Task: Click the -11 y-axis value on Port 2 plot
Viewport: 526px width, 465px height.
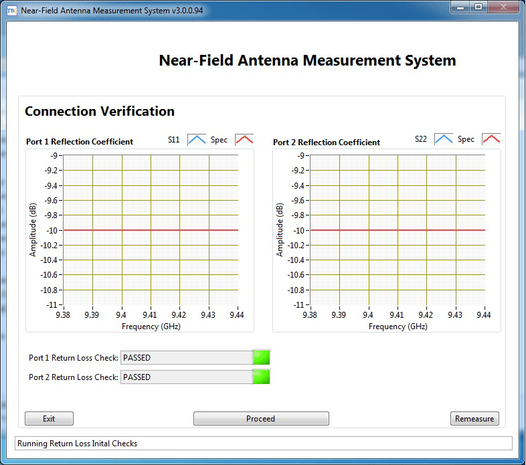Action: [299, 304]
